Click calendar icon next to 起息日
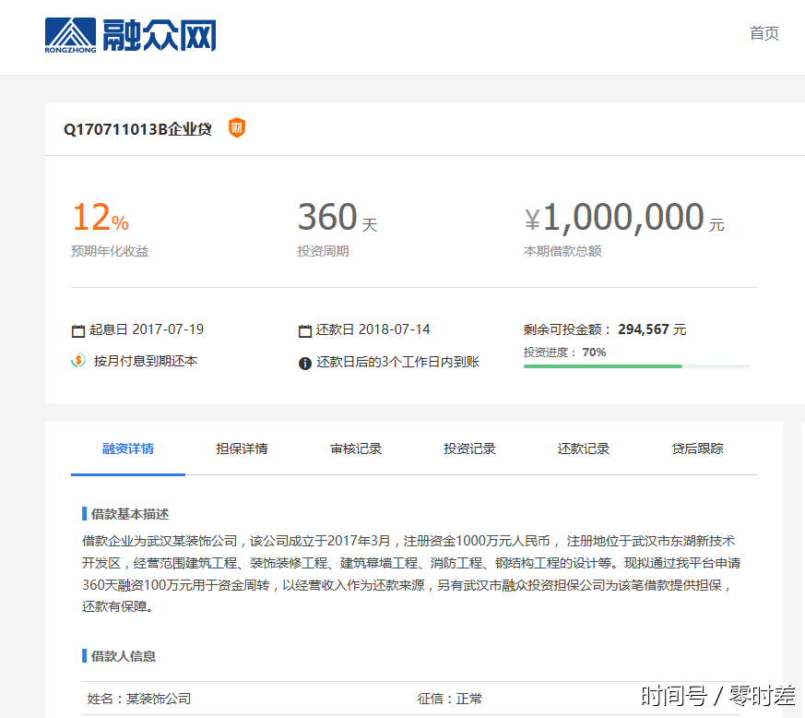 coord(78,330)
